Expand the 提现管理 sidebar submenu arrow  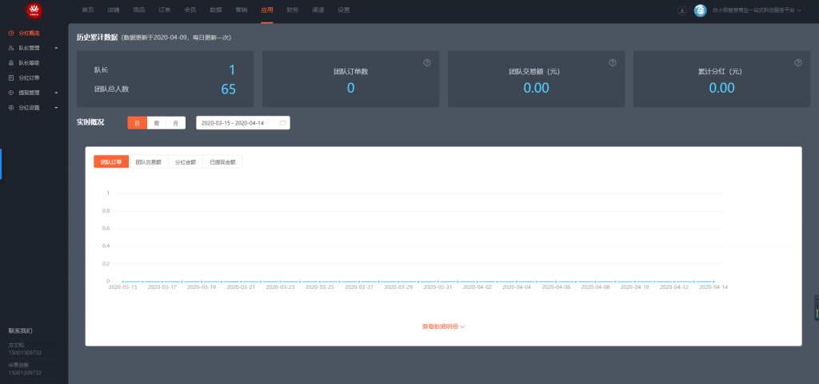coord(56,93)
